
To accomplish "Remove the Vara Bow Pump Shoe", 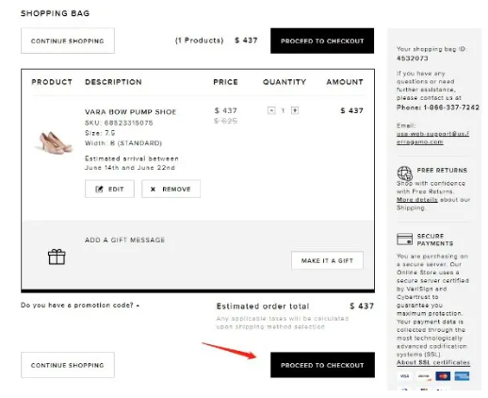I will point(171,189).
